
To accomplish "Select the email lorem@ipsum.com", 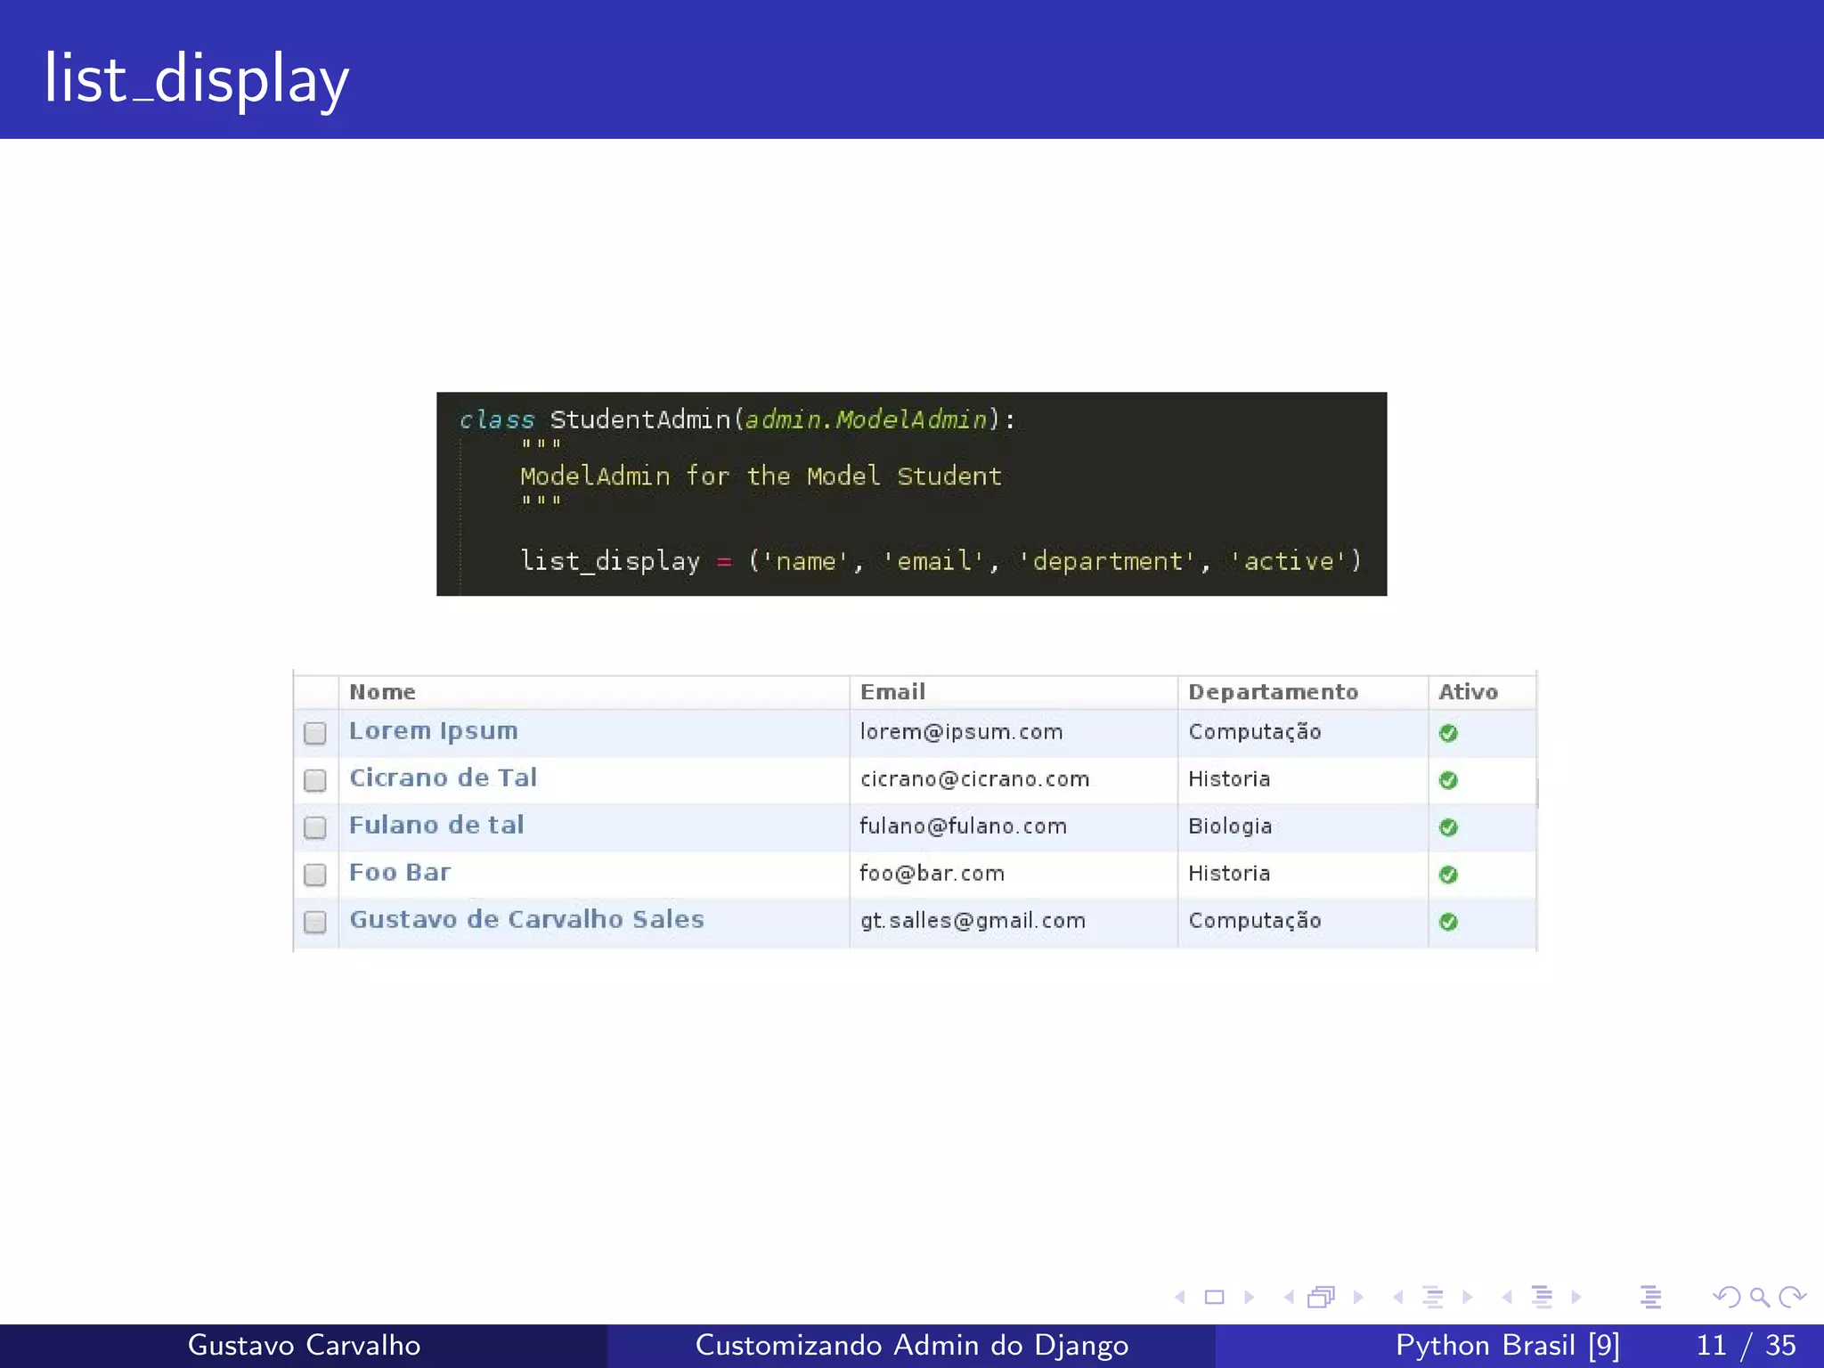I will tap(961, 732).
